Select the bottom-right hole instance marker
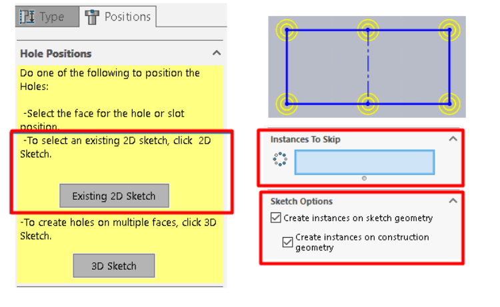Viewport: 500px width, 307px height. 449,103
